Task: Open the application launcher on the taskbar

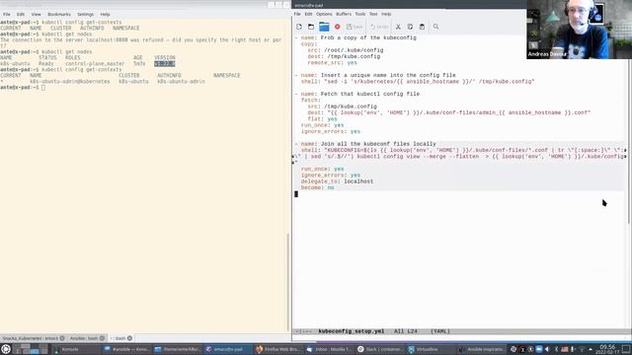Action: coord(6,349)
